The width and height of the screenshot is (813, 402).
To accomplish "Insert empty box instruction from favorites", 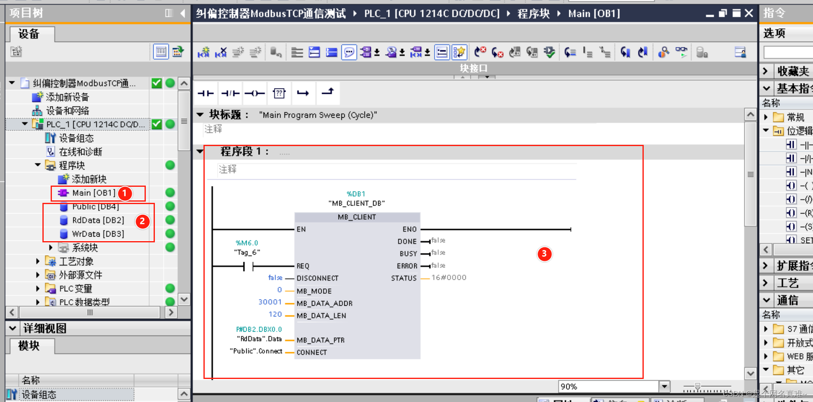I will click(x=279, y=93).
